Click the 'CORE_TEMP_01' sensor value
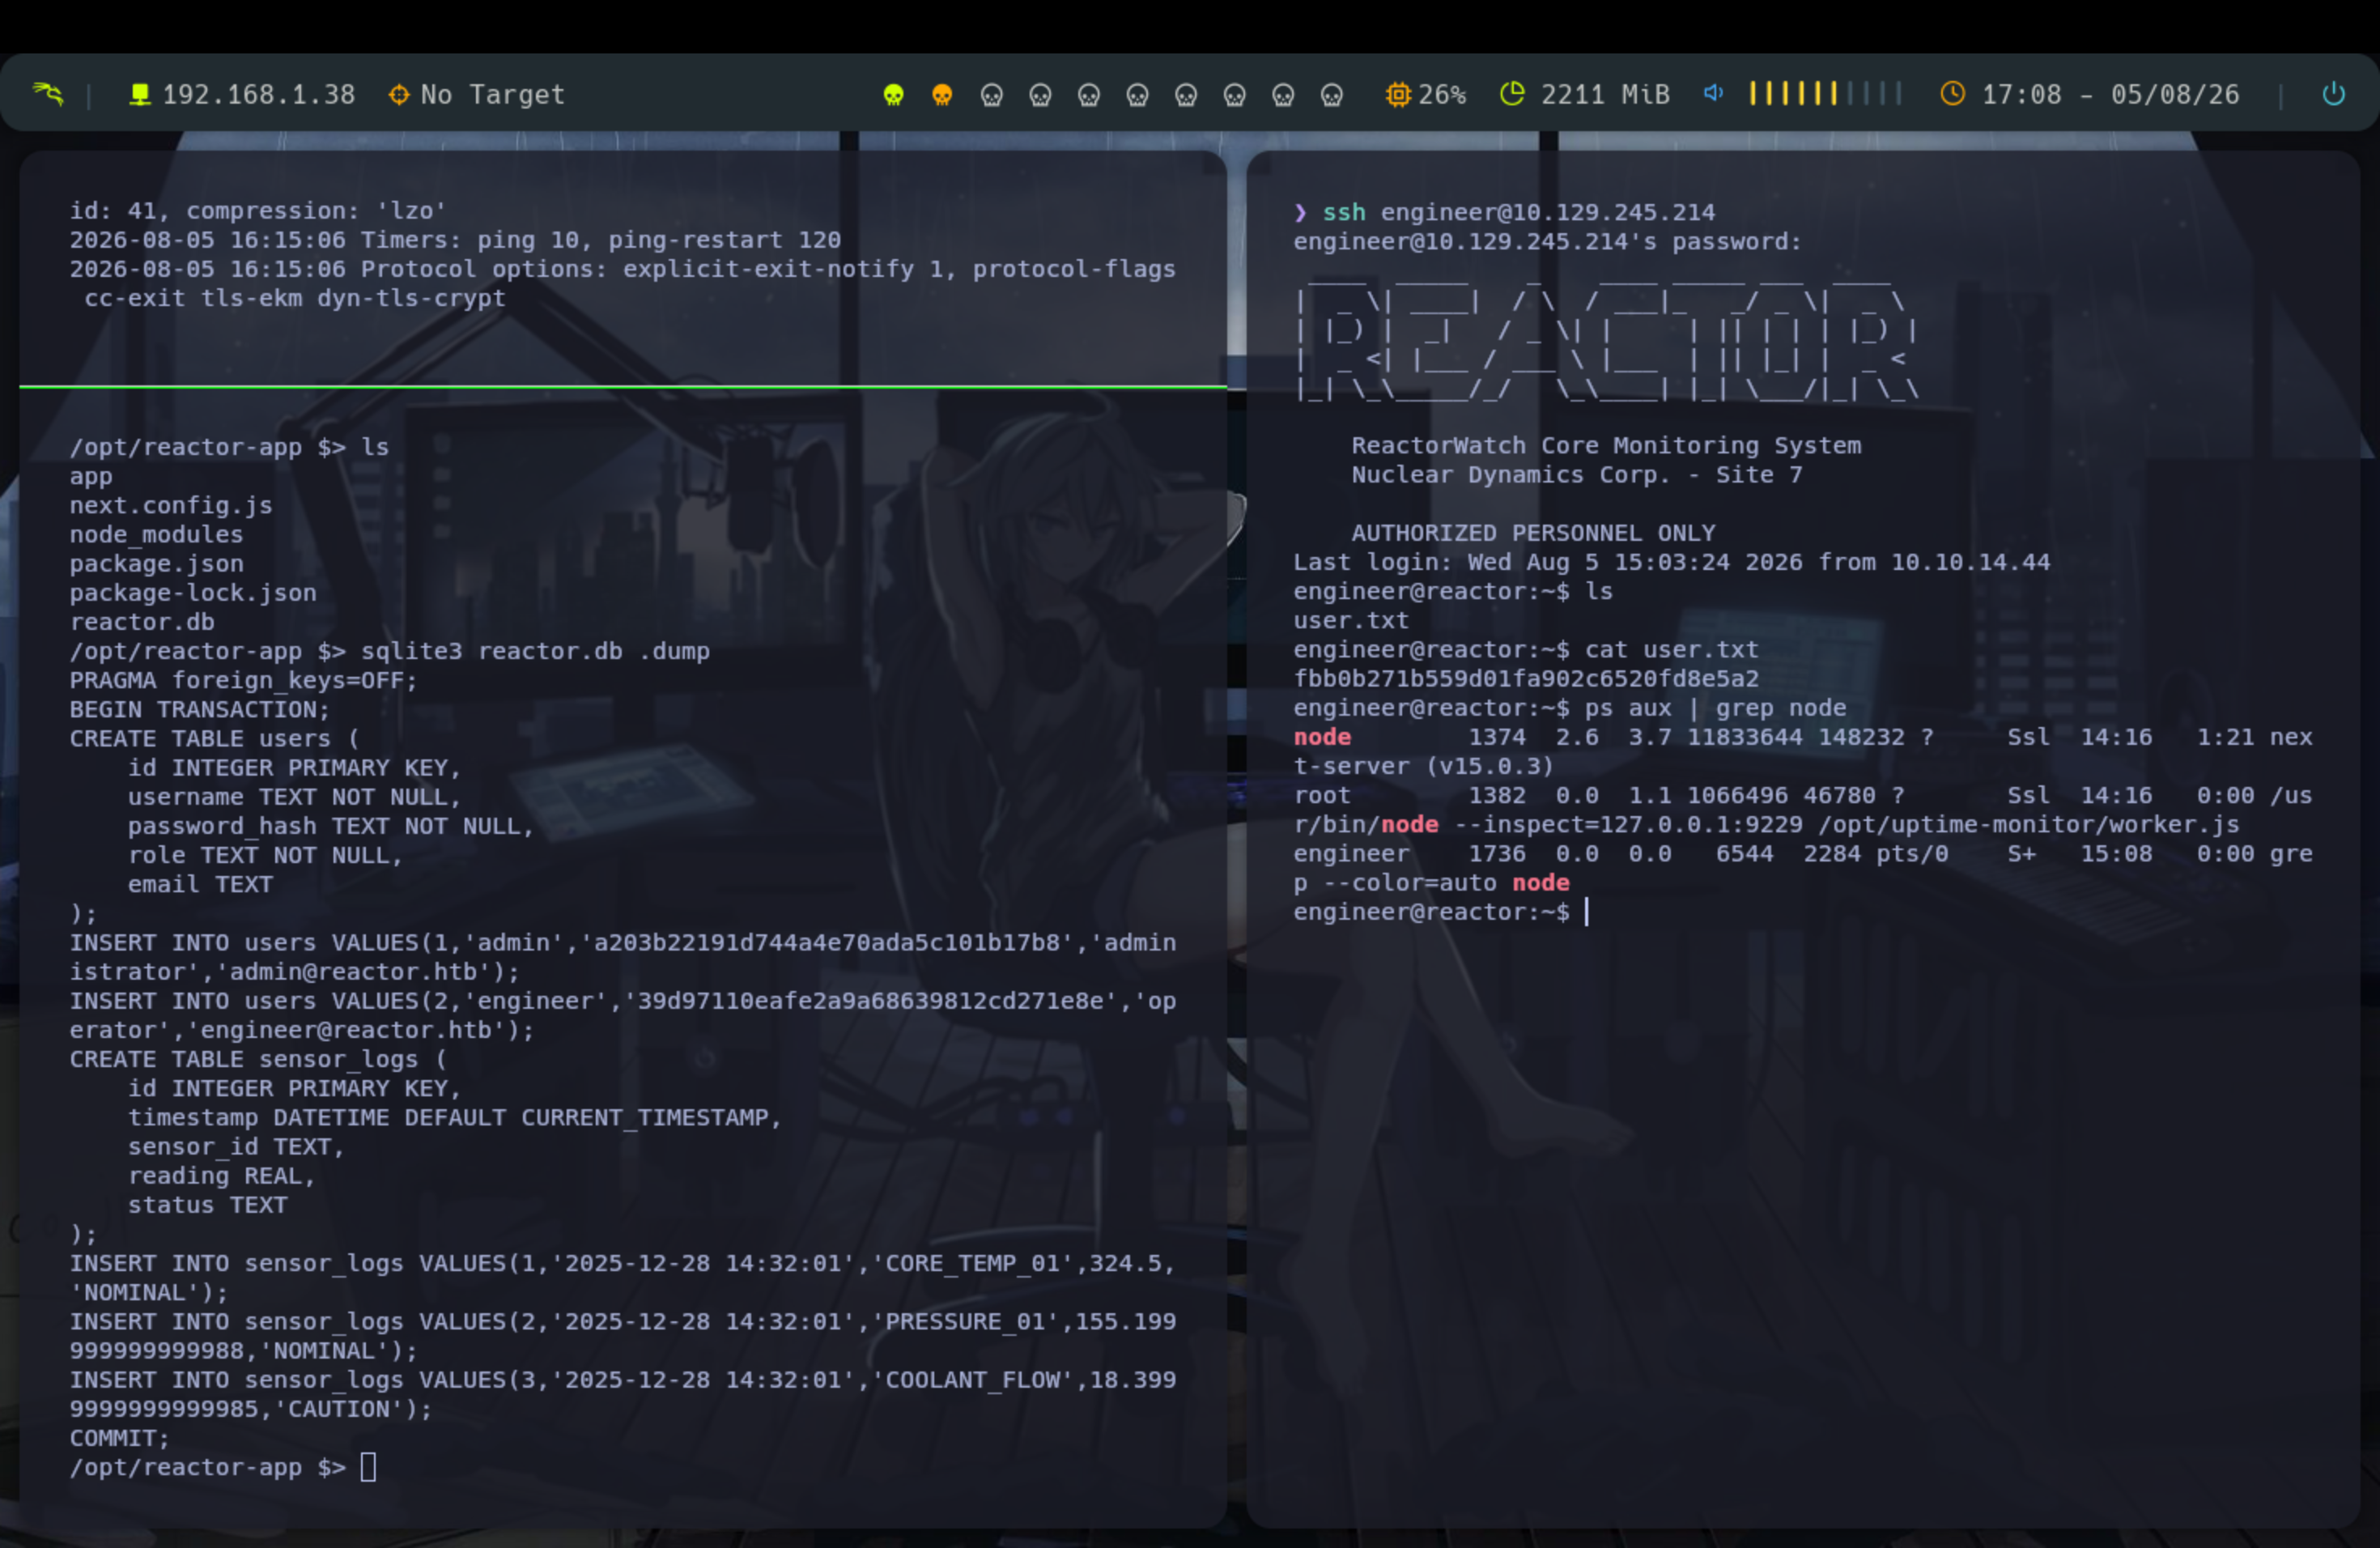Viewport: 2380px width, 1548px height. point(972,1263)
